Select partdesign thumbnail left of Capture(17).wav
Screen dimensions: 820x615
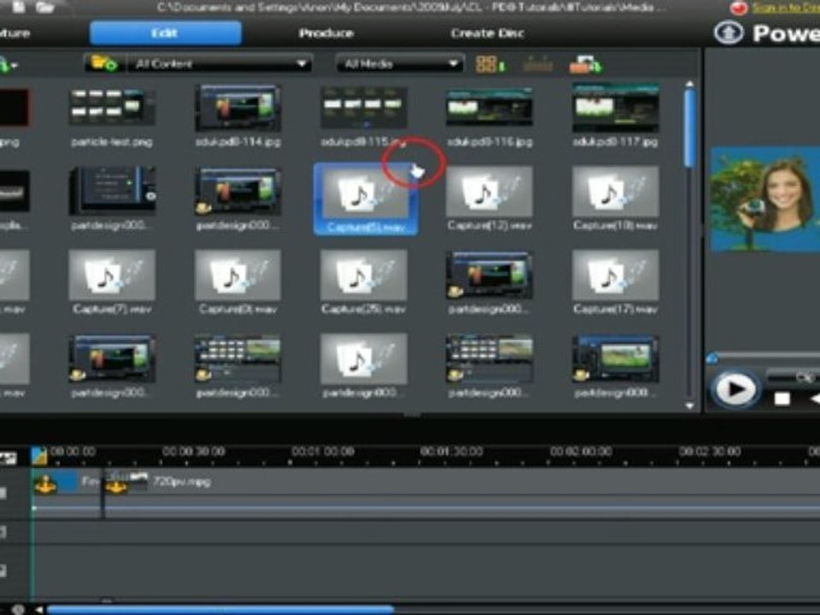coord(489,275)
